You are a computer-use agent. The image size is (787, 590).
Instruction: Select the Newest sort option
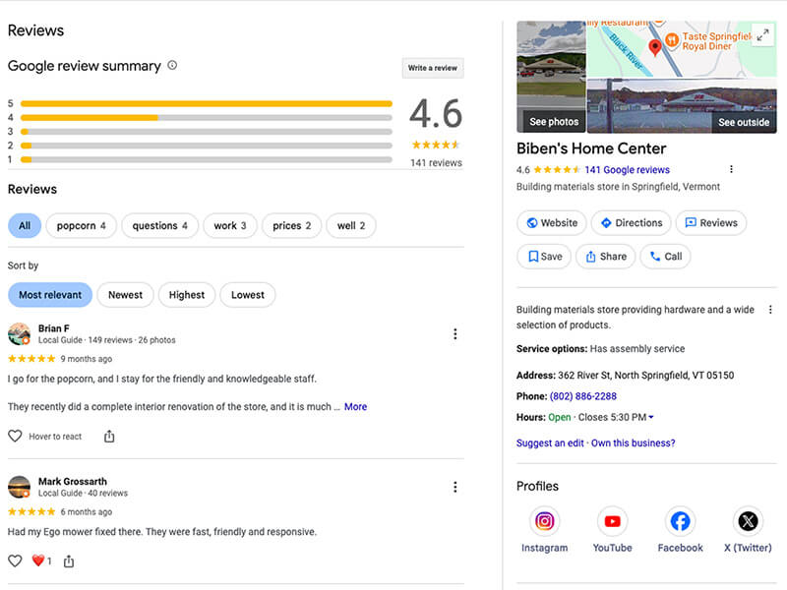[125, 295]
